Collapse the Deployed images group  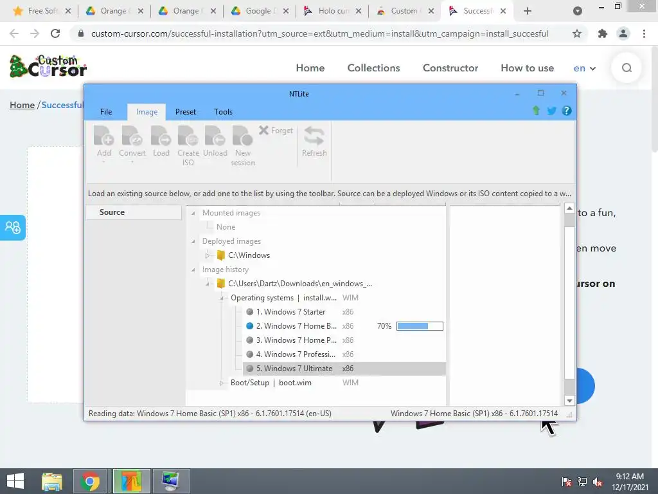click(x=193, y=241)
